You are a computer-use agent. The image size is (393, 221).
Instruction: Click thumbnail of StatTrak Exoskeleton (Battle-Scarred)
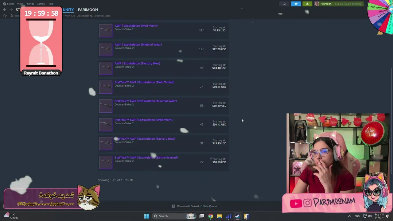(106, 162)
